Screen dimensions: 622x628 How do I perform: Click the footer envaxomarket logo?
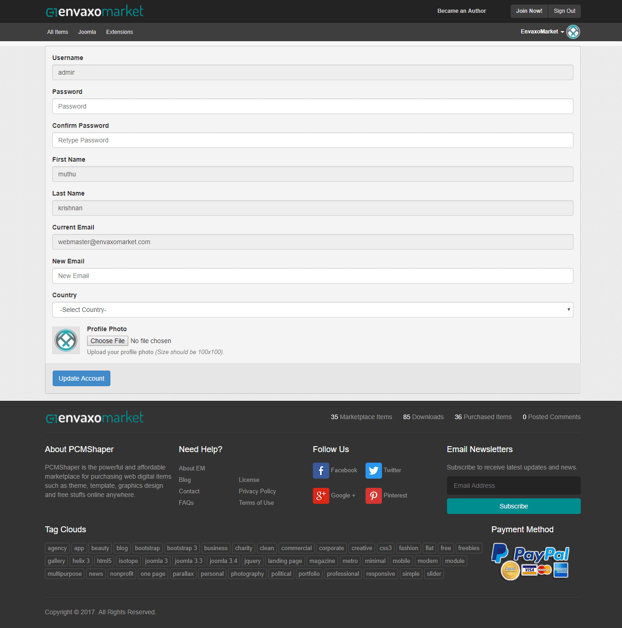click(95, 417)
